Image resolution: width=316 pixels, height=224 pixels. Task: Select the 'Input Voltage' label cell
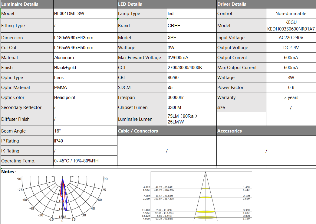point(242,38)
